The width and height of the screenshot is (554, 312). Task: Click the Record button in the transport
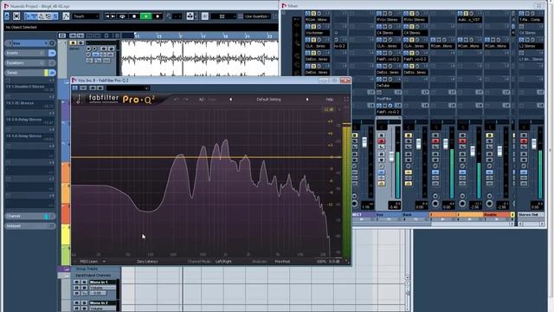158,16
